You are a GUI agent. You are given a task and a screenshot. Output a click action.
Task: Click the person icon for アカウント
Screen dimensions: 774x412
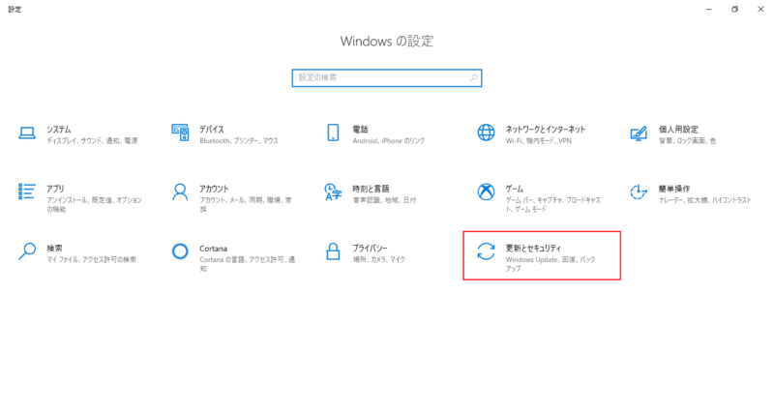[180, 191]
